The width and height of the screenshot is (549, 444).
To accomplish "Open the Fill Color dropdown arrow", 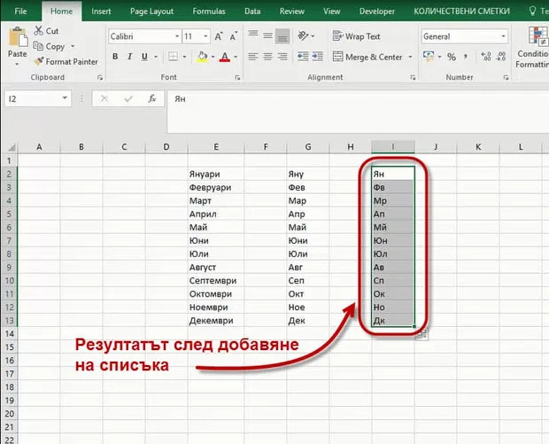I will (x=213, y=57).
